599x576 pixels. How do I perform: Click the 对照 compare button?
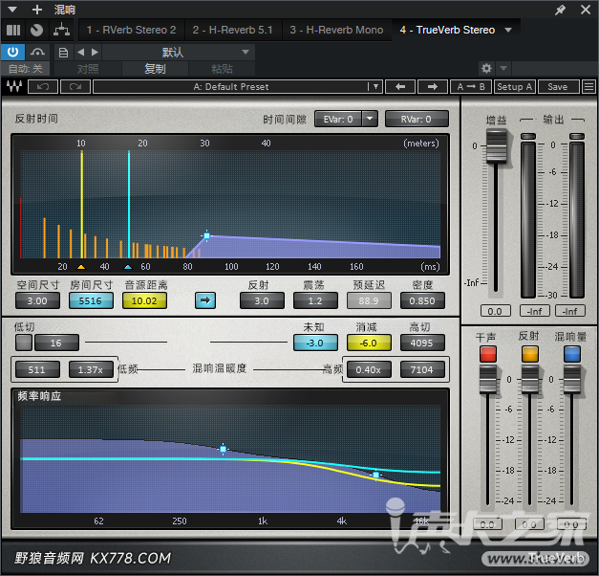tap(88, 69)
